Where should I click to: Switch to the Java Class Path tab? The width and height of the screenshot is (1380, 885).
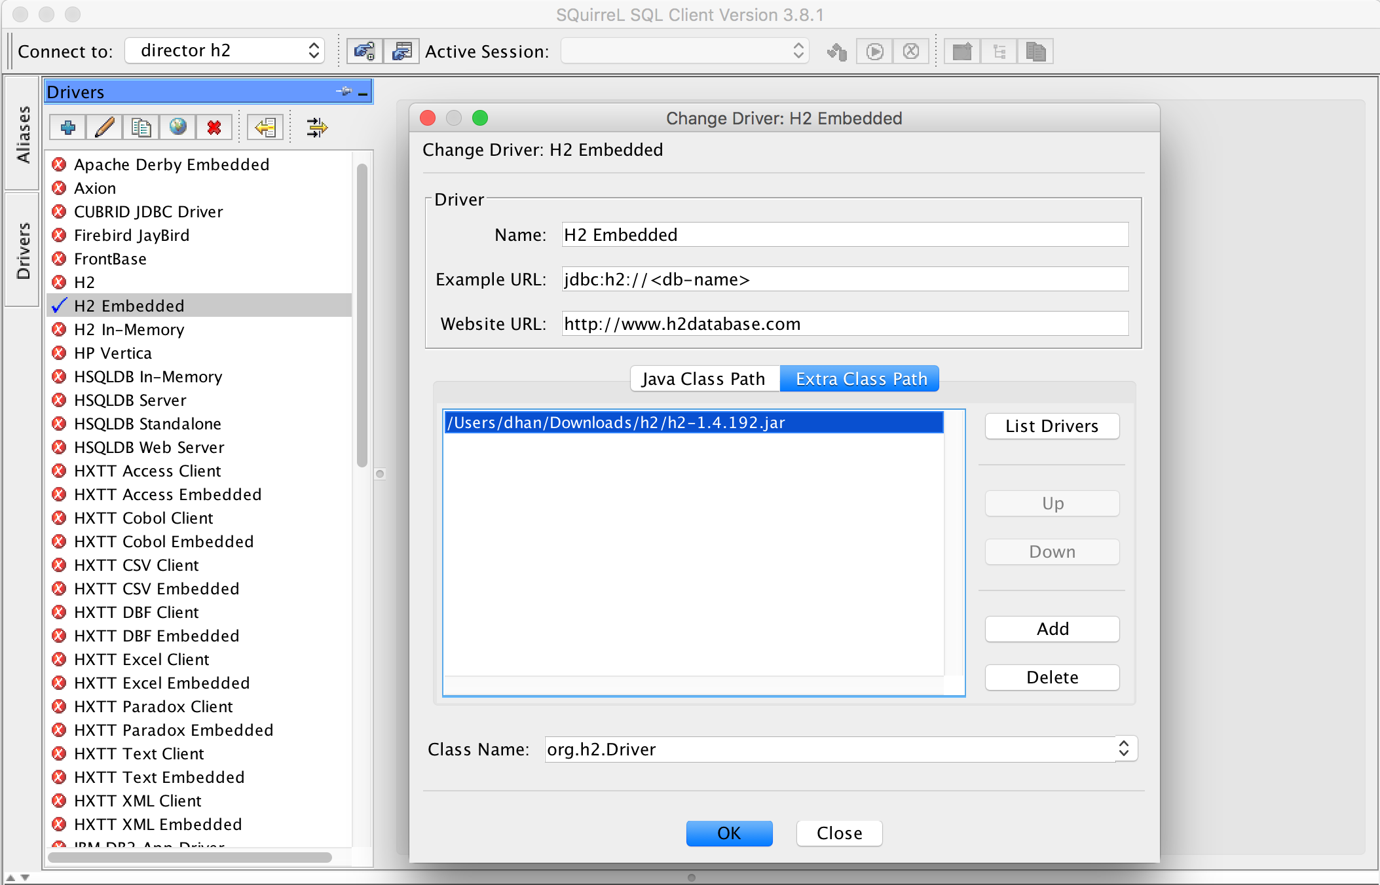704,379
